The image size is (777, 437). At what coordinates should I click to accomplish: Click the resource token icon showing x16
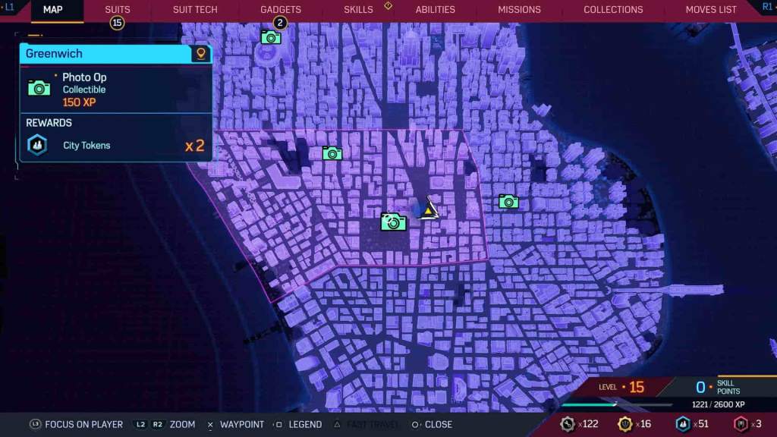pyautogui.click(x=625, y=424)
